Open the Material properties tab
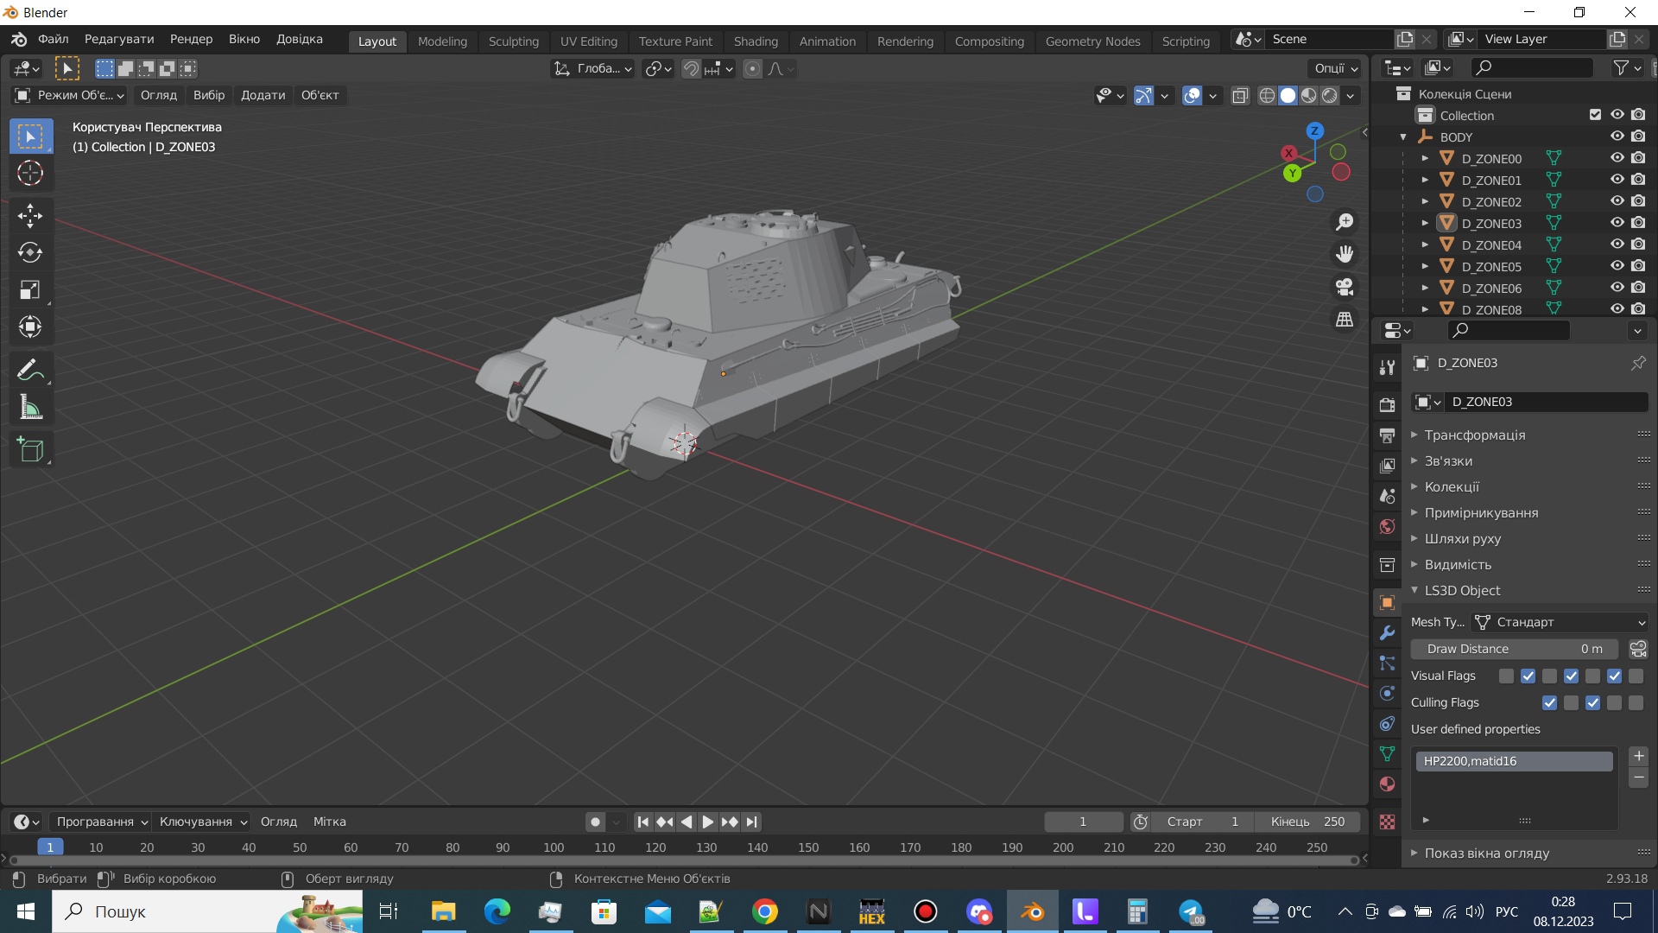 (1387, 784)
